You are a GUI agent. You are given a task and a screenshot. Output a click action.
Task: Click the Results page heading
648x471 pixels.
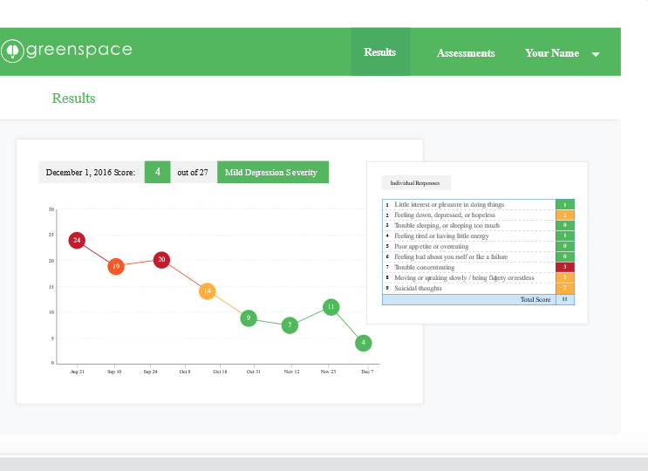click(73, 99)
